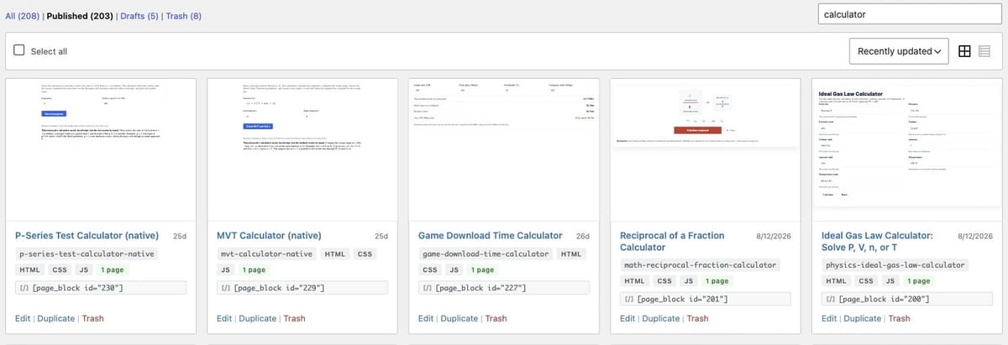Screen dimensions: 1008x345
Task: Switch to list view
Action: pos(985,51)
